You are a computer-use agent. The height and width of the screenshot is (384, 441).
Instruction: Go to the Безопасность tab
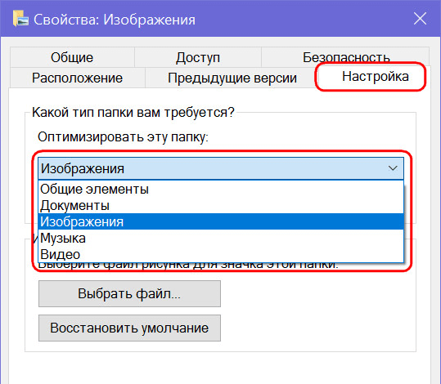(345, 56)
